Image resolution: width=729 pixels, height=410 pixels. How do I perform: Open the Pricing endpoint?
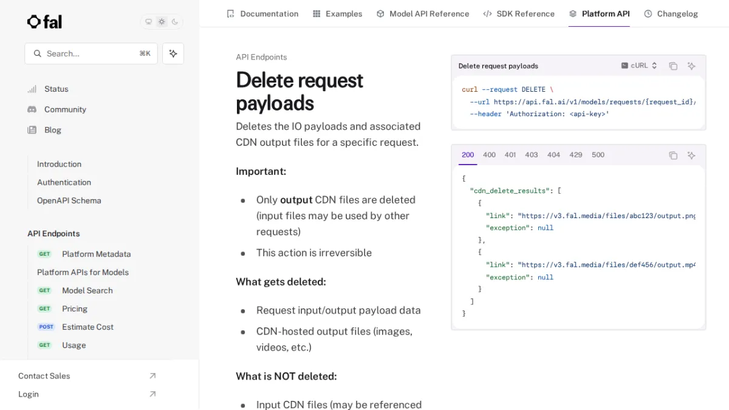tap(74, 309)
